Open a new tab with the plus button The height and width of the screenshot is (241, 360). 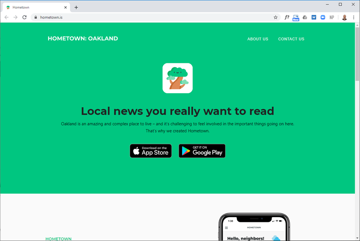[76, 7]
